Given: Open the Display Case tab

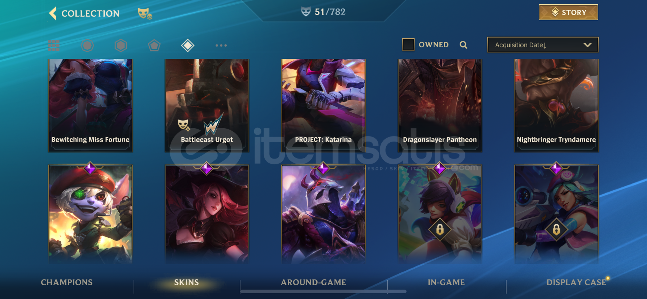Looking at the screenshot, I should [x=576, y=282].
